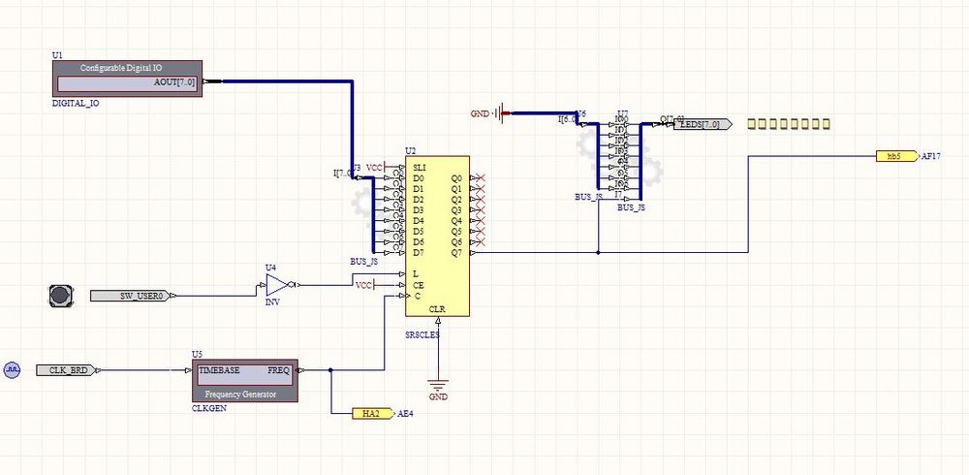
Task: Select the user pushbutton switch icon
Action: tap(61, 295)
